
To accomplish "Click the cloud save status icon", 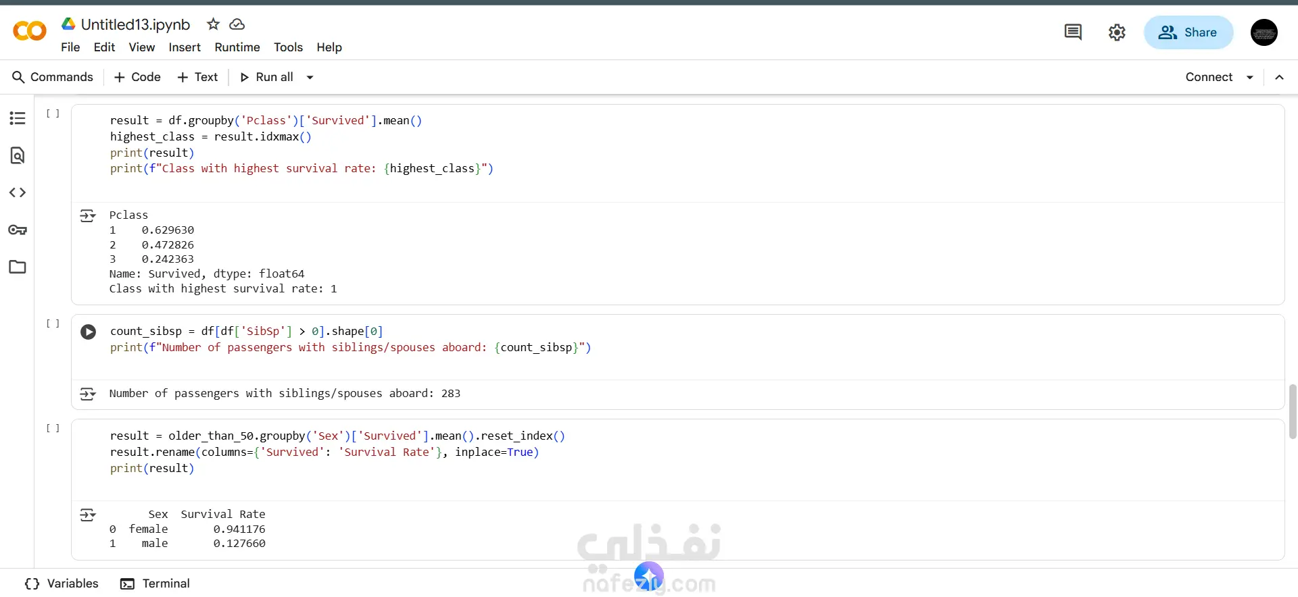I will tap(237, 24).
